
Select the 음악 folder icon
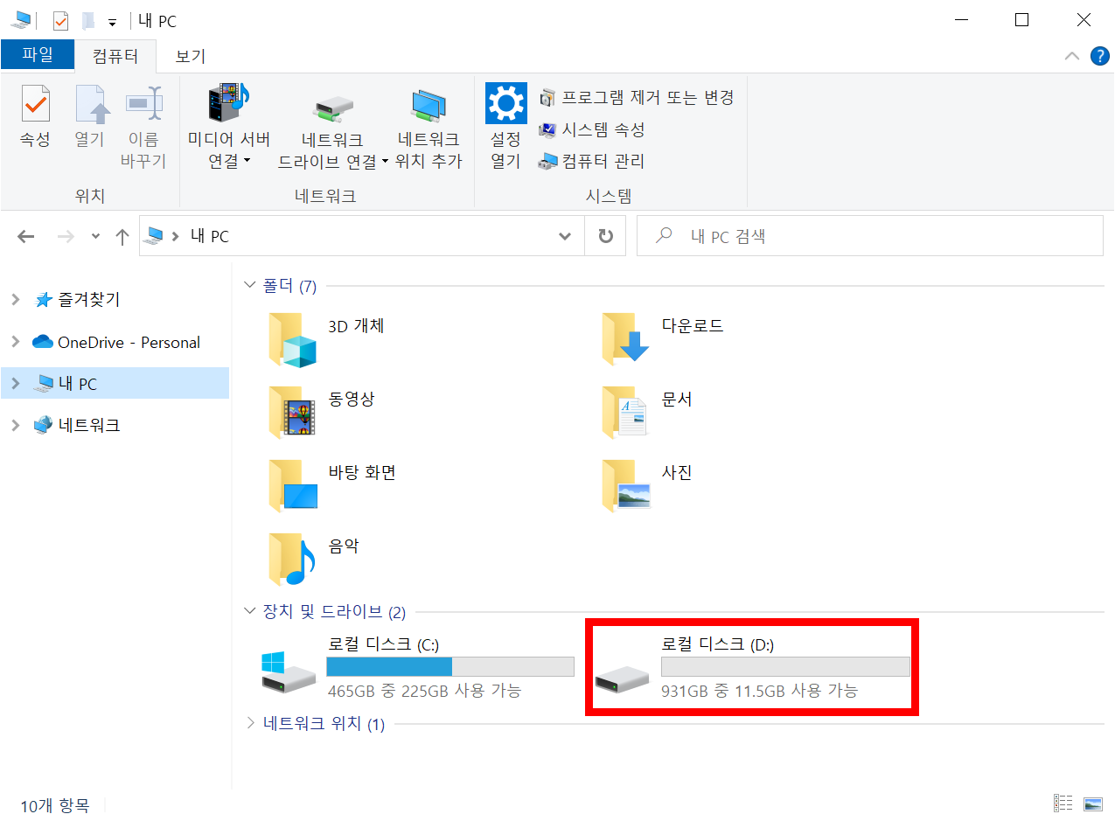click(x=292, y=559)
